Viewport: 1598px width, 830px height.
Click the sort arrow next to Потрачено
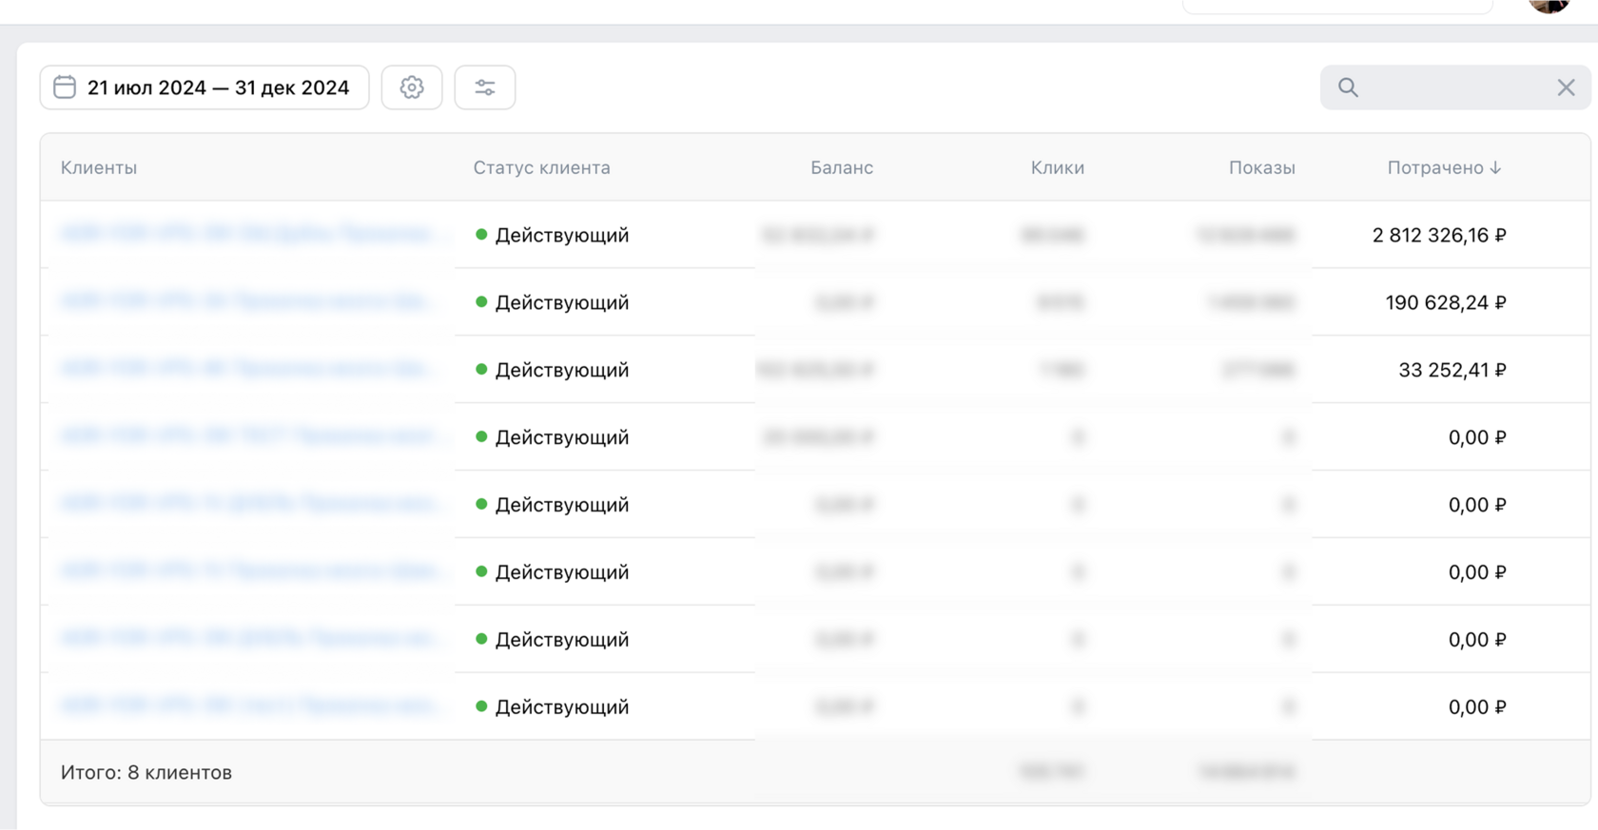coord(1496,167)
